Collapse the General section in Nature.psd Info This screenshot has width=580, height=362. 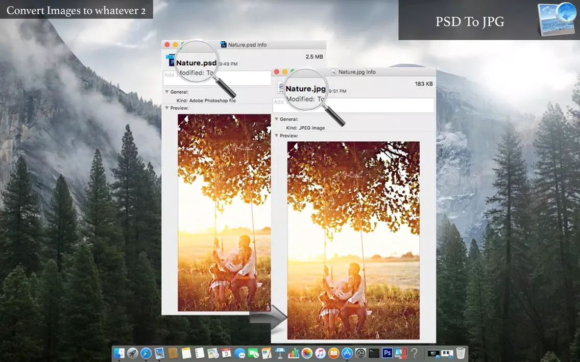click(167, 92)
